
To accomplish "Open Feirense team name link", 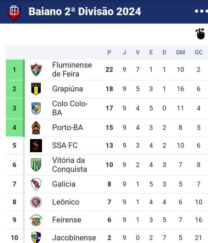I will [x=67, y=220].
